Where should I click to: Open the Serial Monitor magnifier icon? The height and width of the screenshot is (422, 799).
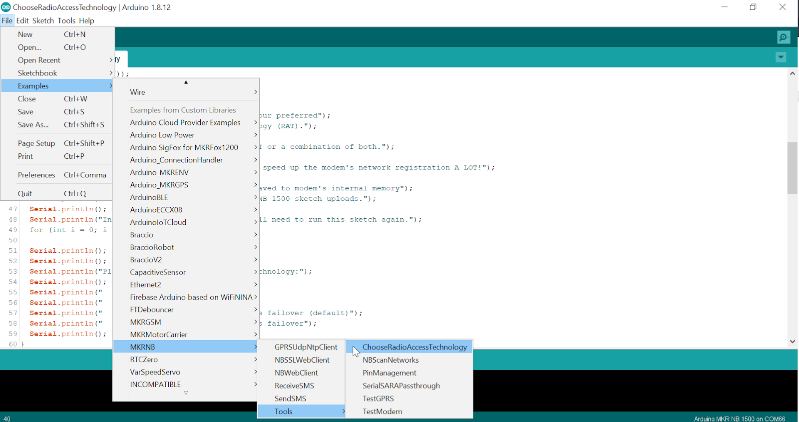pyautogui.click(x=784, y=37)
